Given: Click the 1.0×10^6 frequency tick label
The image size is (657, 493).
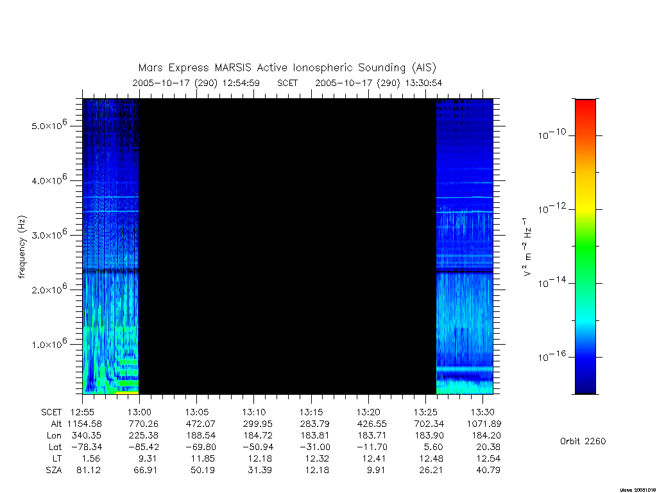Looking at the screenshot, I should coord(49,343).
